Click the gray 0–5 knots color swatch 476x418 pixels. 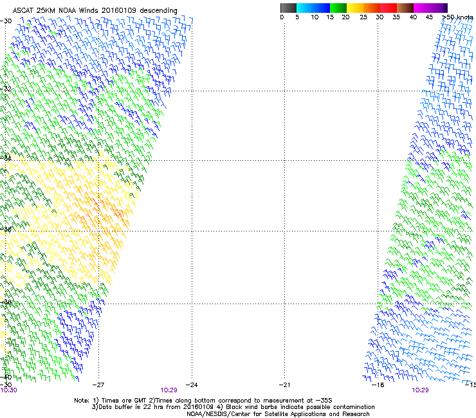[288, 8]
